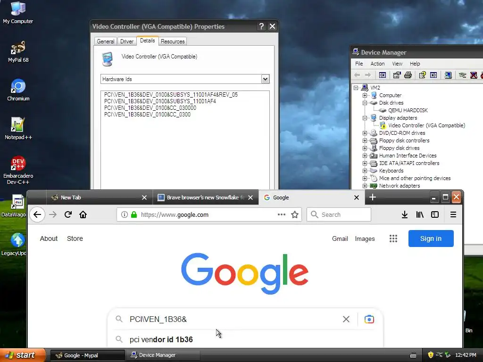This screenshot has height=362, width=483.
Task: Click Update driver toolbar icon
Action: pos(462,75)
